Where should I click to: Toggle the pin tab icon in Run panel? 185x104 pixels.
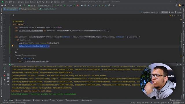5,84
